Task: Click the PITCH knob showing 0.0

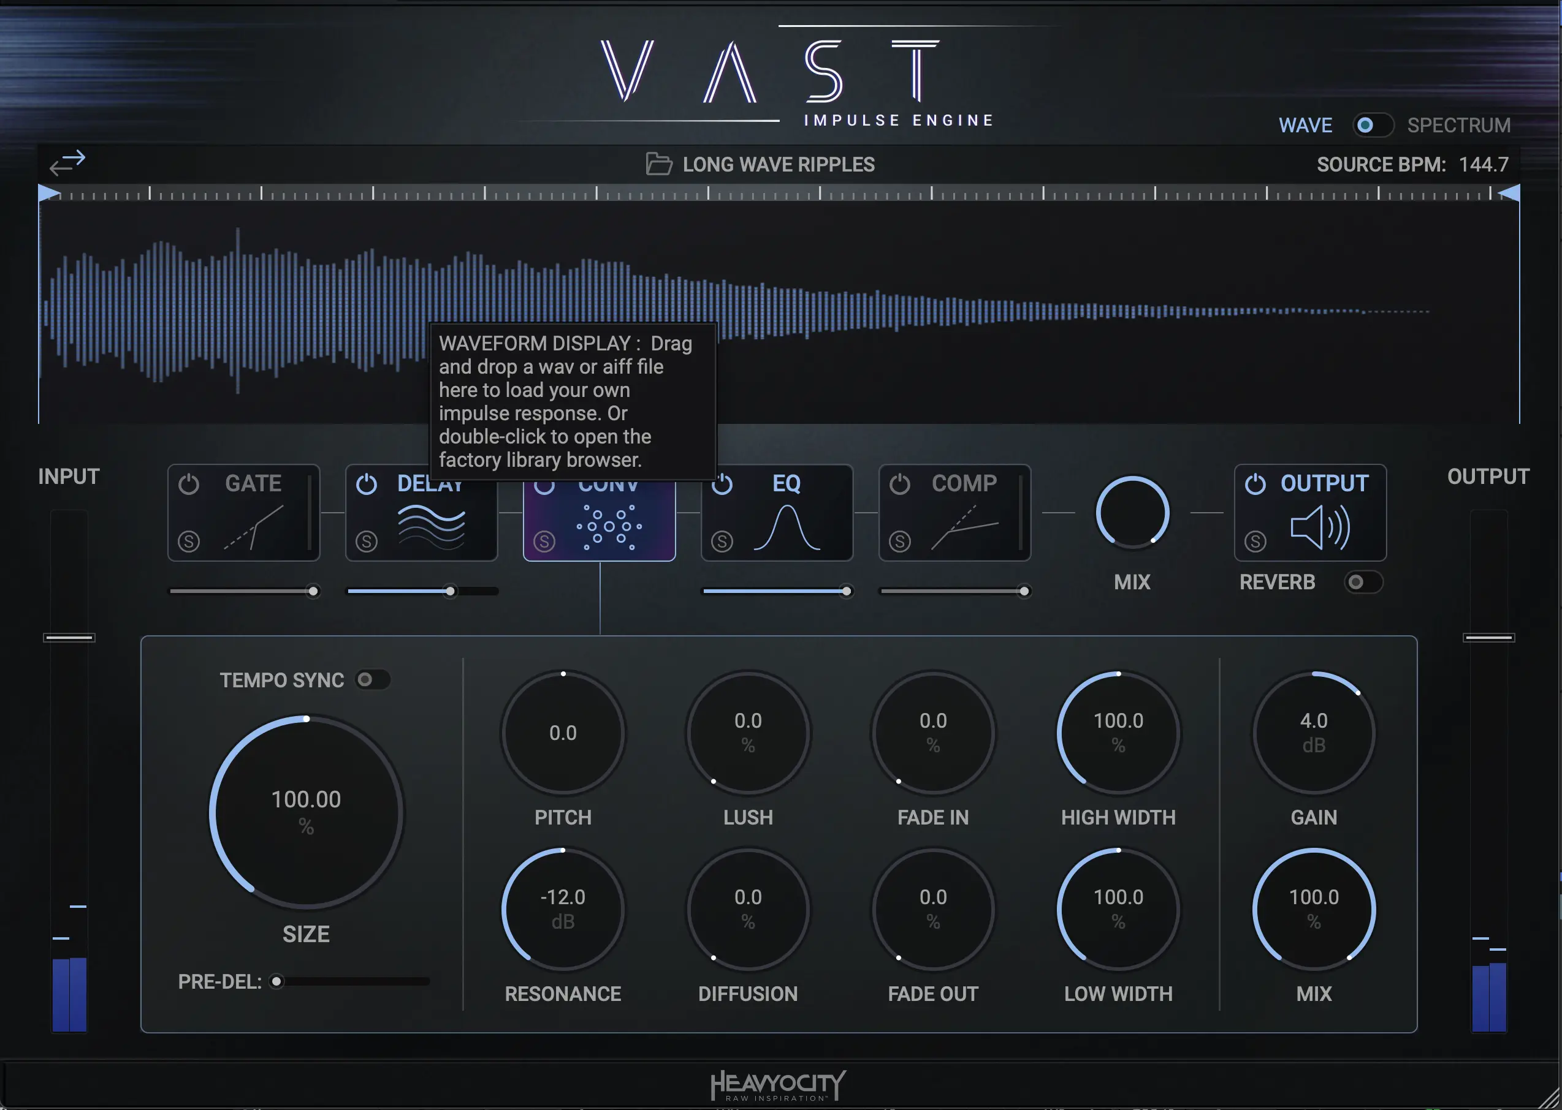Action: pos(563,733)
